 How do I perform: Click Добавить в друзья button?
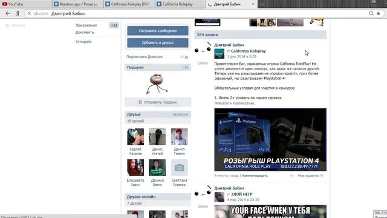click(158, 42)
